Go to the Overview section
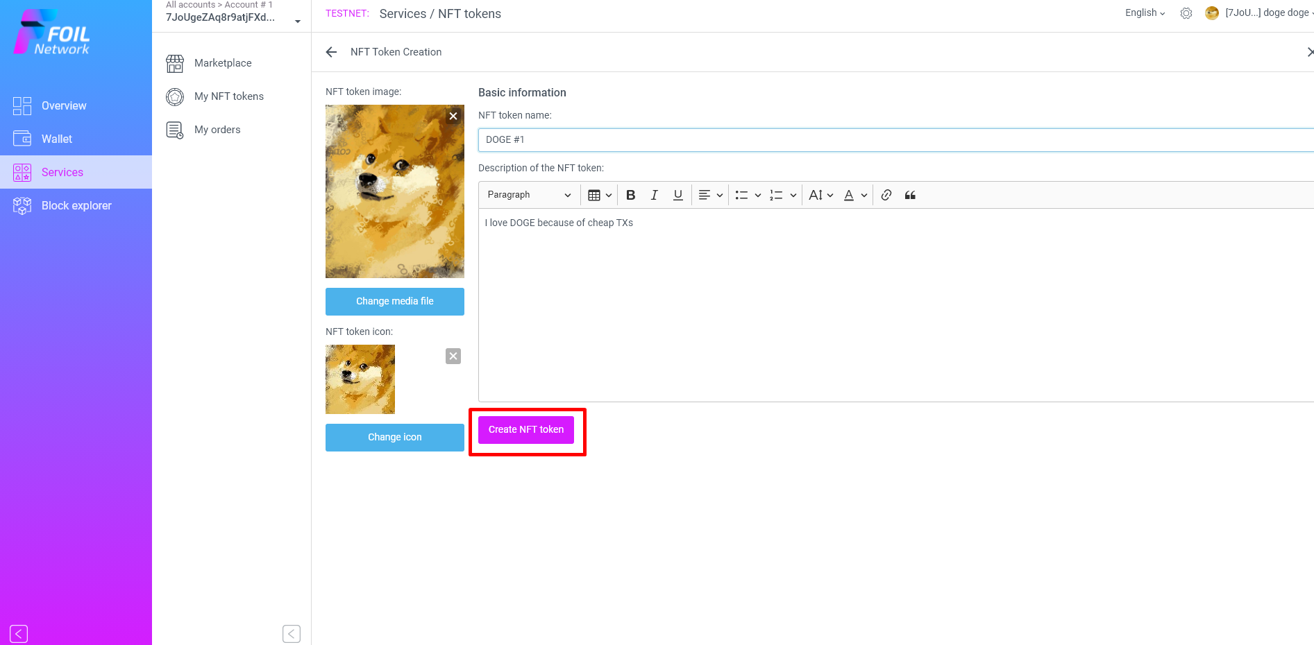Viewport: 1314px width, 645px height. [64, 106]
